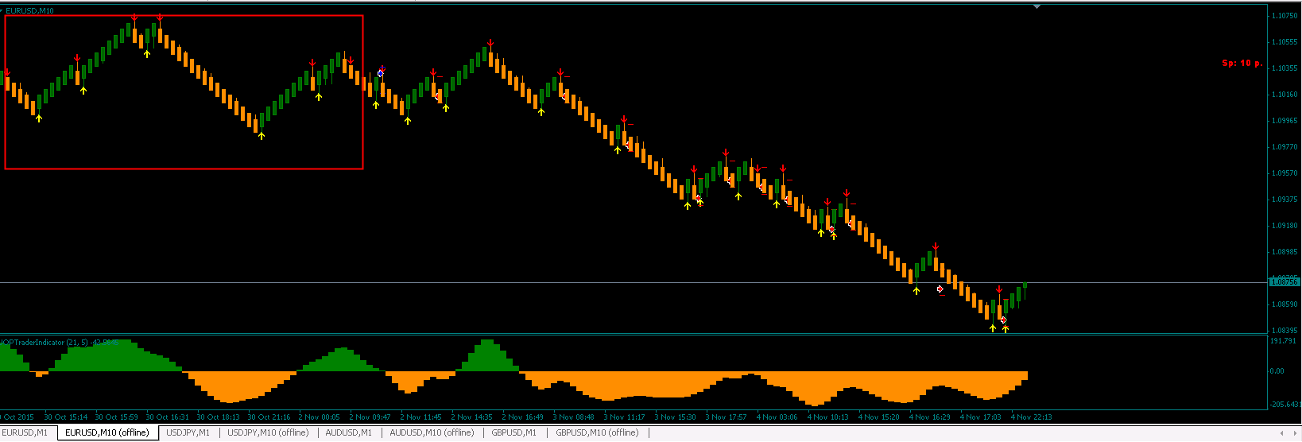The width and height of the screenshot is (1302, 442).
Task: Click the '30 Oct 21:16' time label
Action: click(x=269, y=417)
